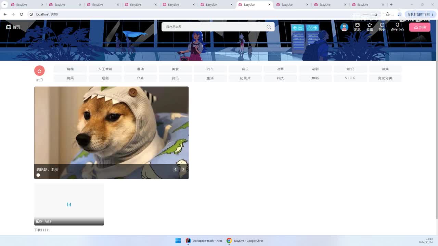Select the 美食 category
Viewport: 438px width, 246px height.
click(175, 69)
